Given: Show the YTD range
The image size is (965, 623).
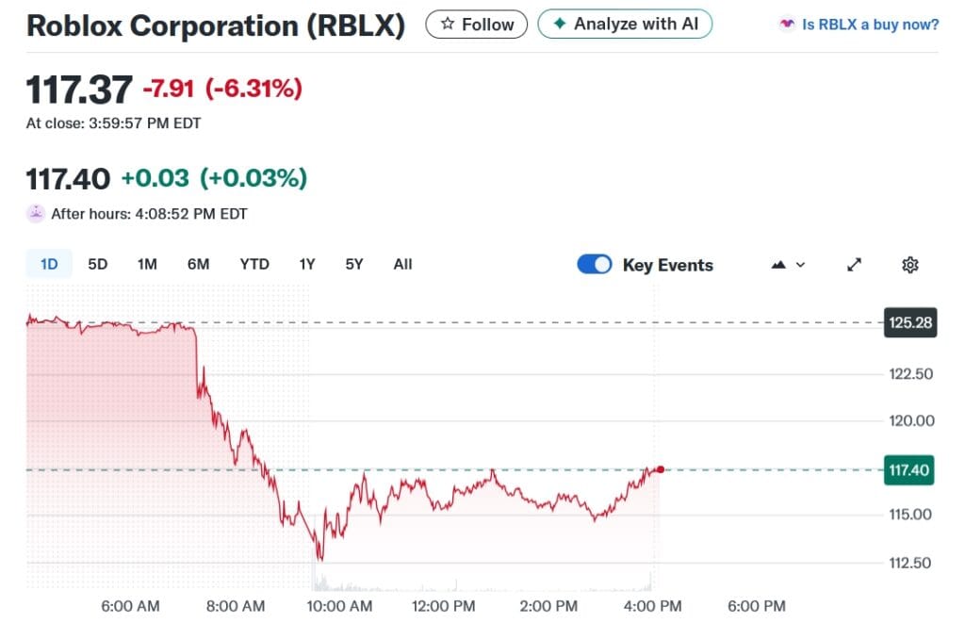Looking at the screenshot, I should pyautogui.click(x=254, y=264).
